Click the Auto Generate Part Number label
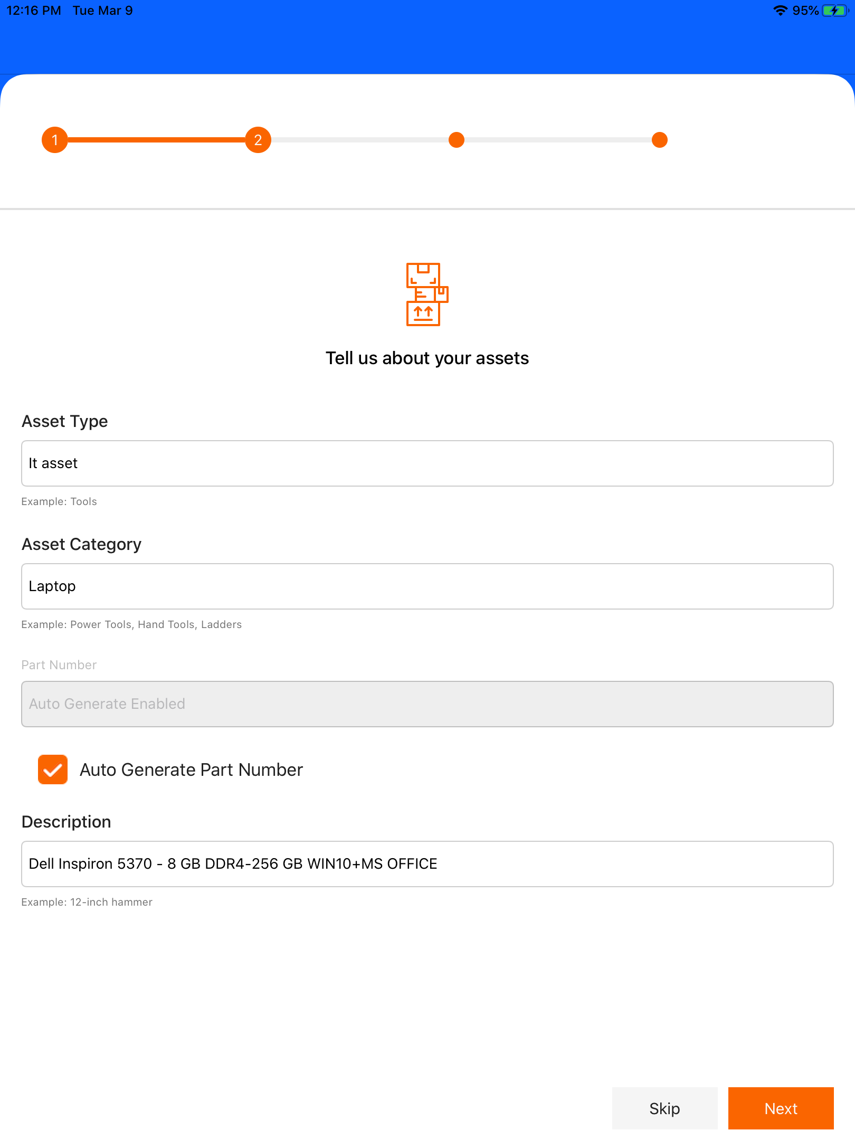855x1140 pixels. 191,769
